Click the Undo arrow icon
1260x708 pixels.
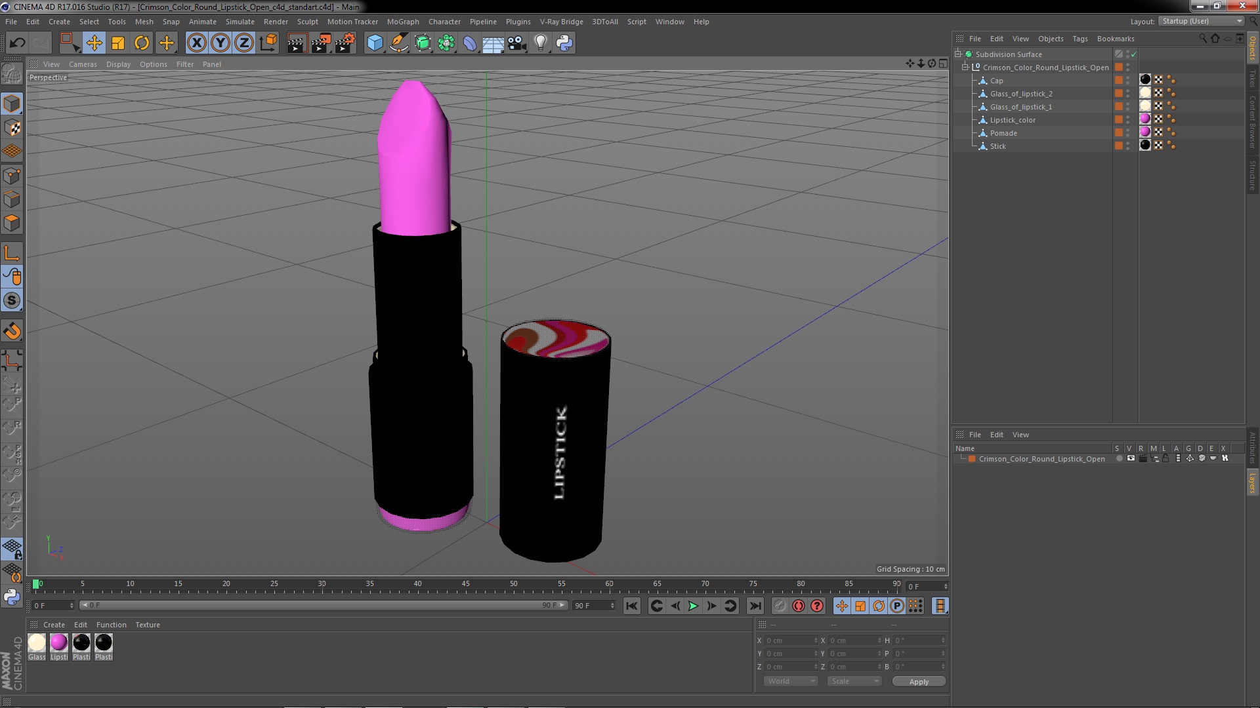(x=17, y=43)
